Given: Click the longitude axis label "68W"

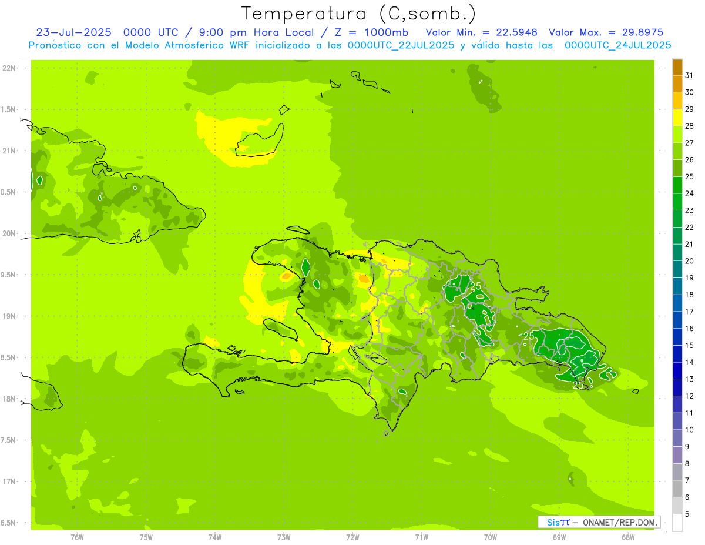Looking at the screenshot, I should (627, 537).
